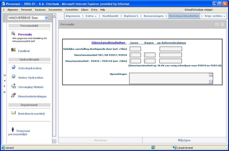This screenshot has width=229, height=151.
Task: Click School/Schooljaar wijzigen
Action: pos(199,10)
